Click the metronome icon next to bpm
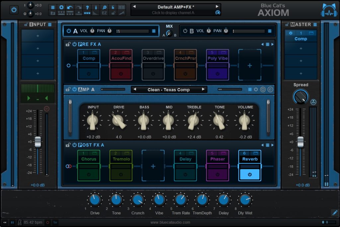 click(x=20, y=222)
